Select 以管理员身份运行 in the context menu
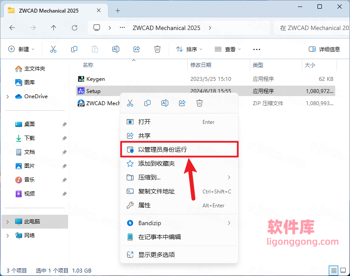The width and height of the screenshot is (350, 276). [179, 150]
